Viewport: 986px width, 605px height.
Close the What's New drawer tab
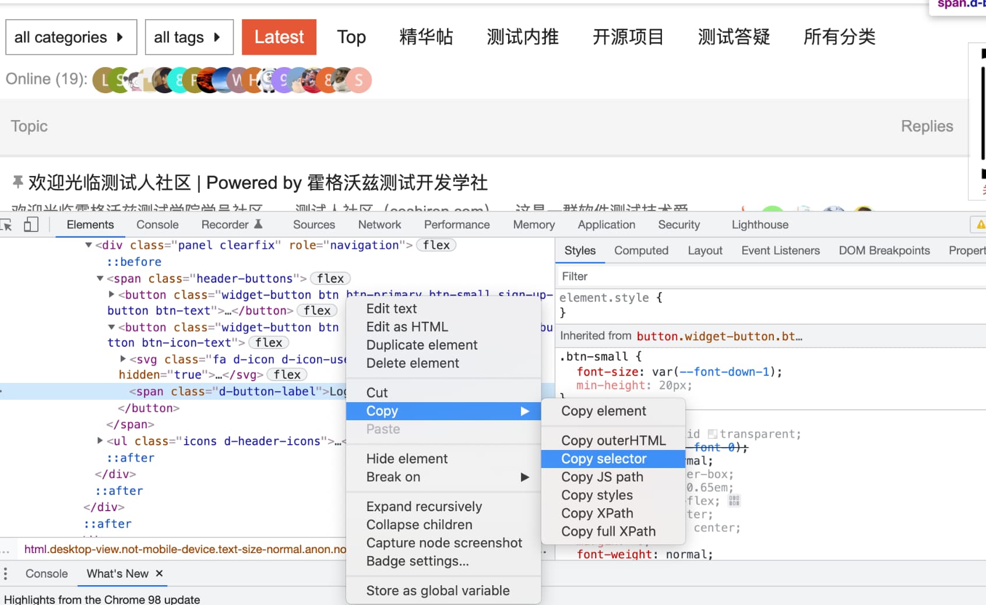click(159, 574)
